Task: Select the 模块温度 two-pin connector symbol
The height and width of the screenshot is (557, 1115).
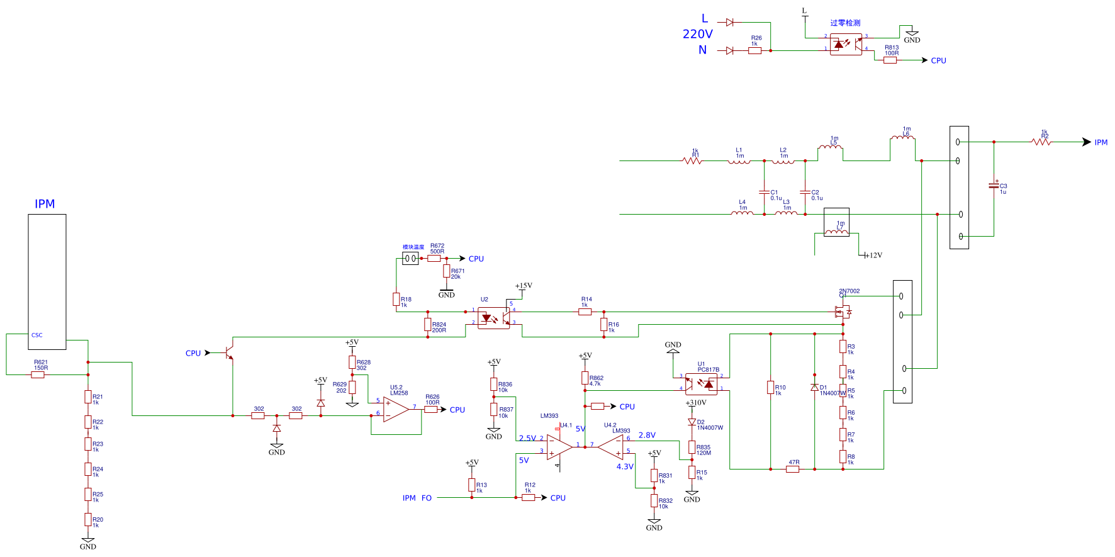Action: (410, 259)
